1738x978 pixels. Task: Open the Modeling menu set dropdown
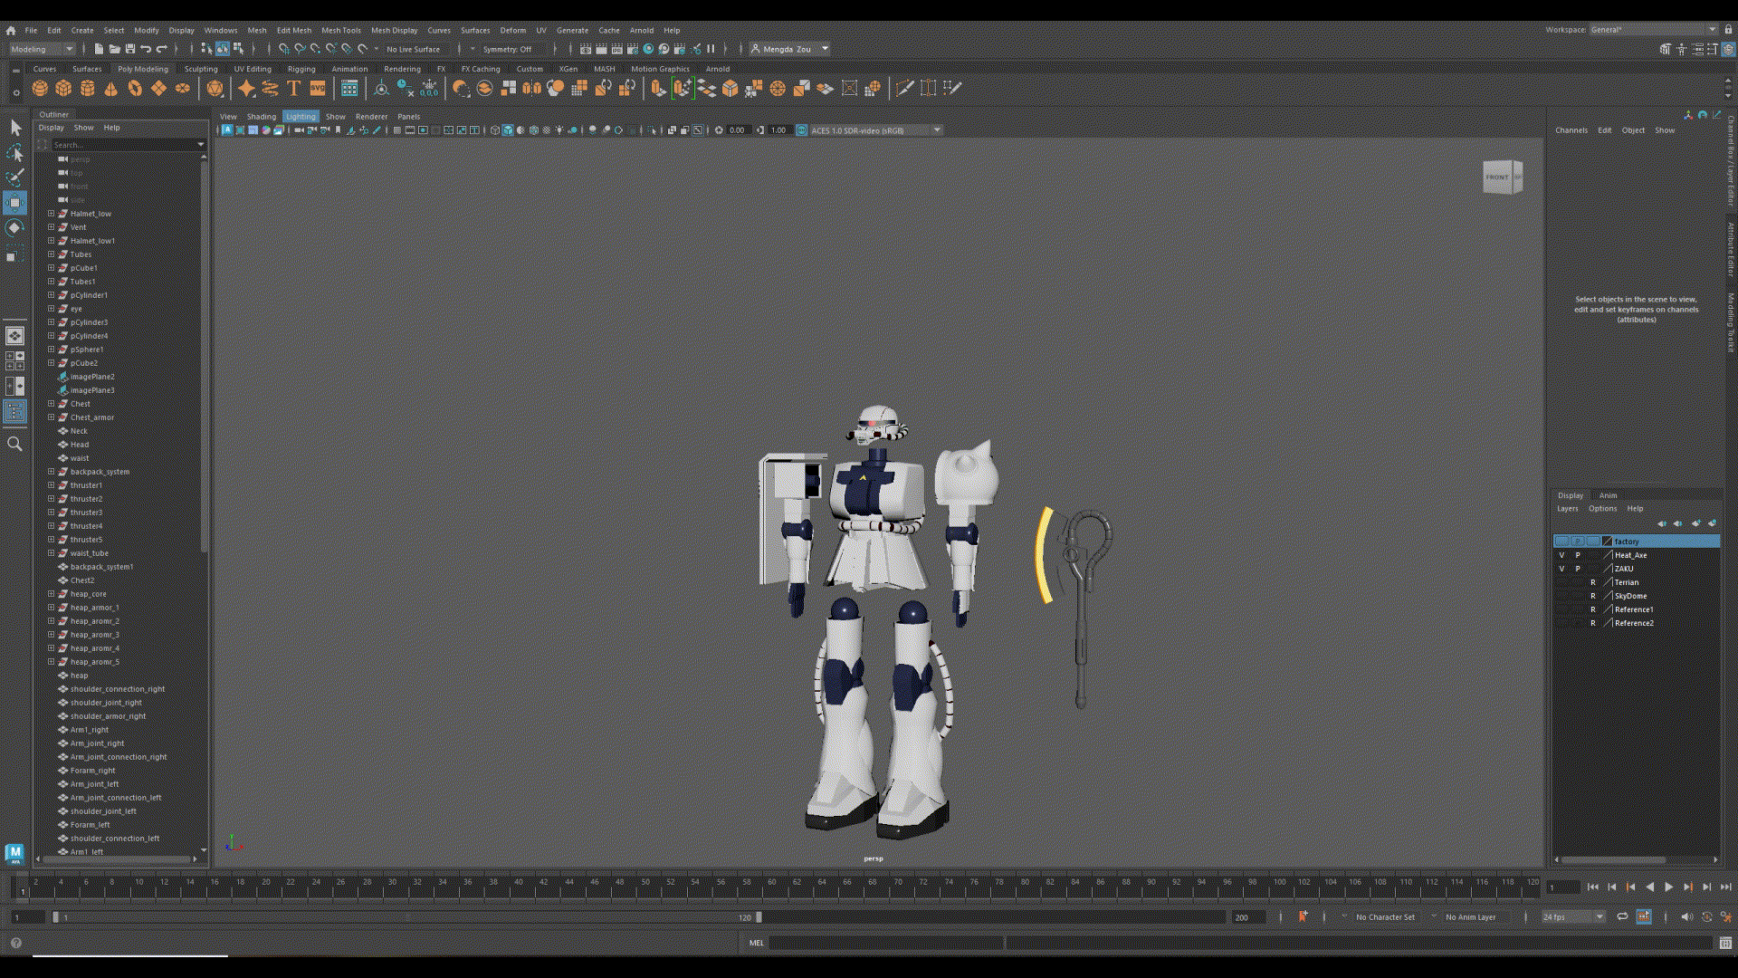[x=42, y=49]
